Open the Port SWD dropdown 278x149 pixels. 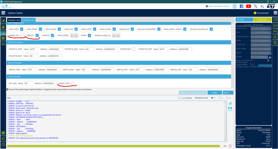point(261,33)
